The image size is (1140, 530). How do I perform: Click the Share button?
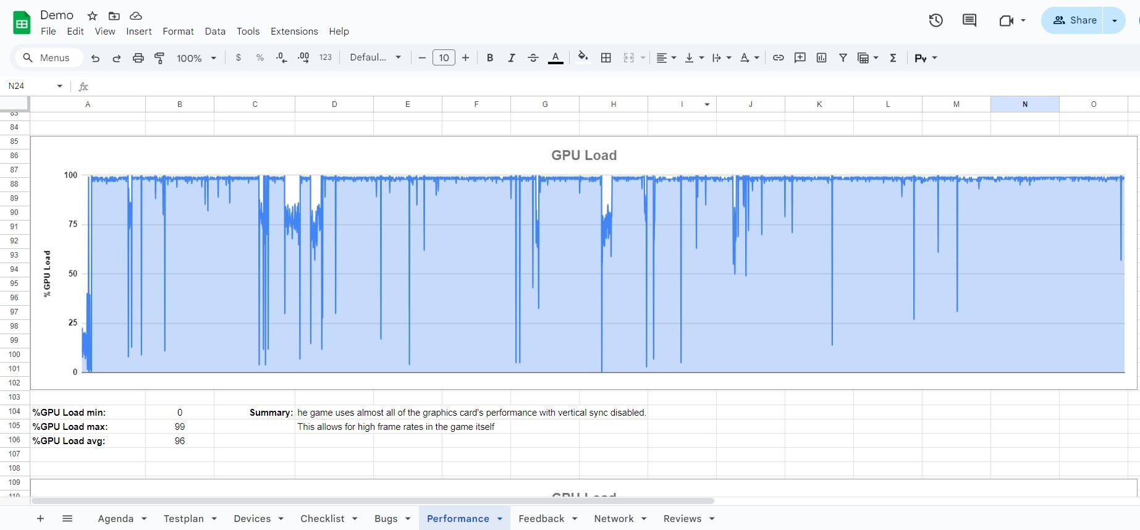tap(1074, 20)
